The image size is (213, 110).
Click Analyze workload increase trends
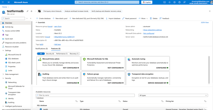pos(76,11)
